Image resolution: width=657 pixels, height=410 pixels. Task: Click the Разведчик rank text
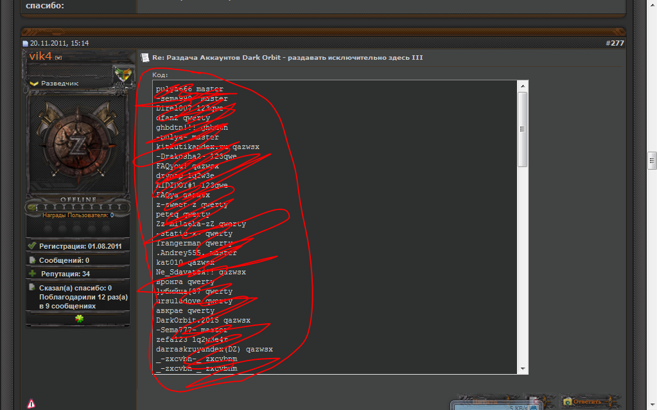click(60, 84)
